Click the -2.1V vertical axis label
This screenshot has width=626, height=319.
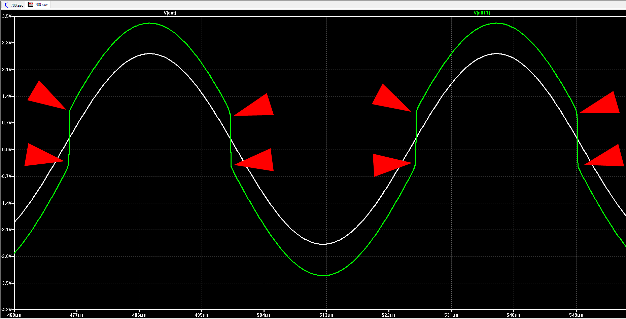coord(6,230)
